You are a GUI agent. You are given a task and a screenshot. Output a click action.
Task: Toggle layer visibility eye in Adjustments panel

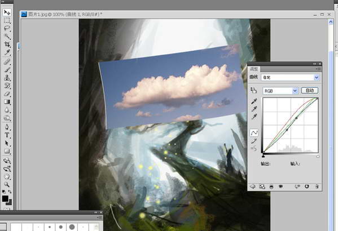[280, 186]
